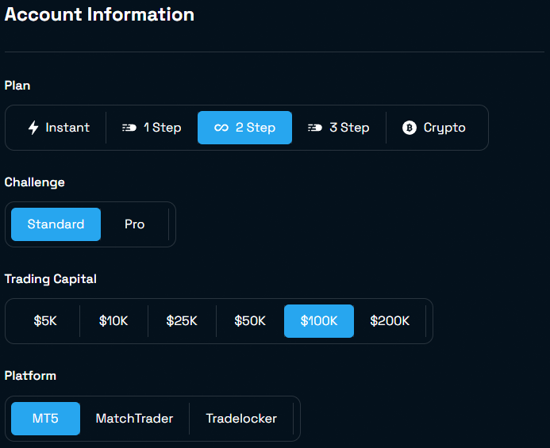The width and height of the screenshot is (550, 448).
Task: Pick the 3 Step plan
Action: coord(339,128)
